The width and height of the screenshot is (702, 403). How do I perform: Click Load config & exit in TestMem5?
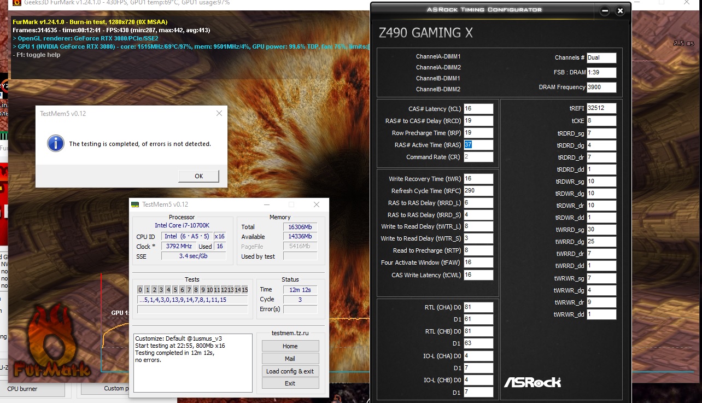click(x=290, y=371)
